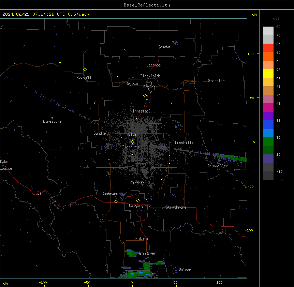Screen dimensions: 294x287
Task: Click the Sundre label
Action: [x=100, y=133]
